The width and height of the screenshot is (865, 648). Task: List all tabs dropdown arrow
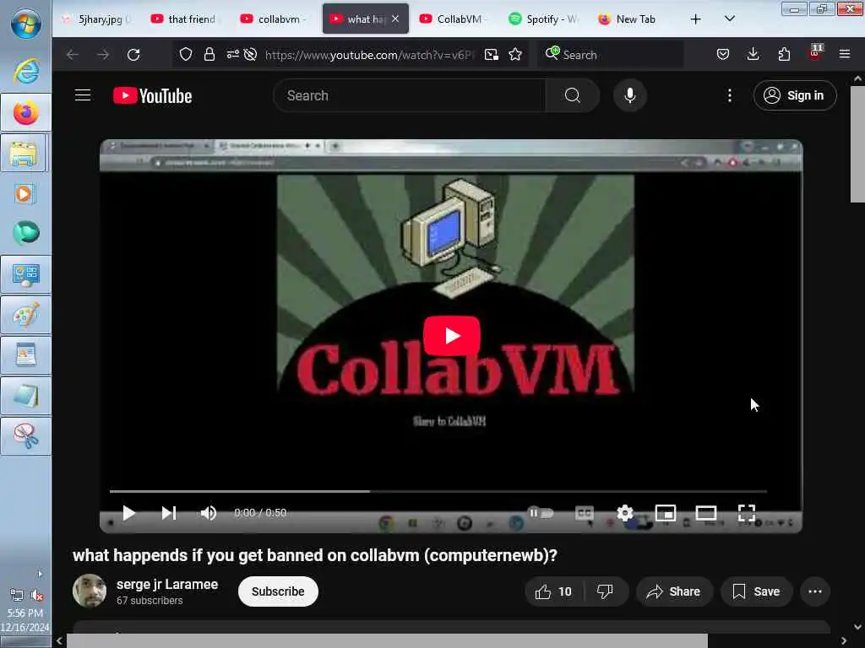(729, 19)
